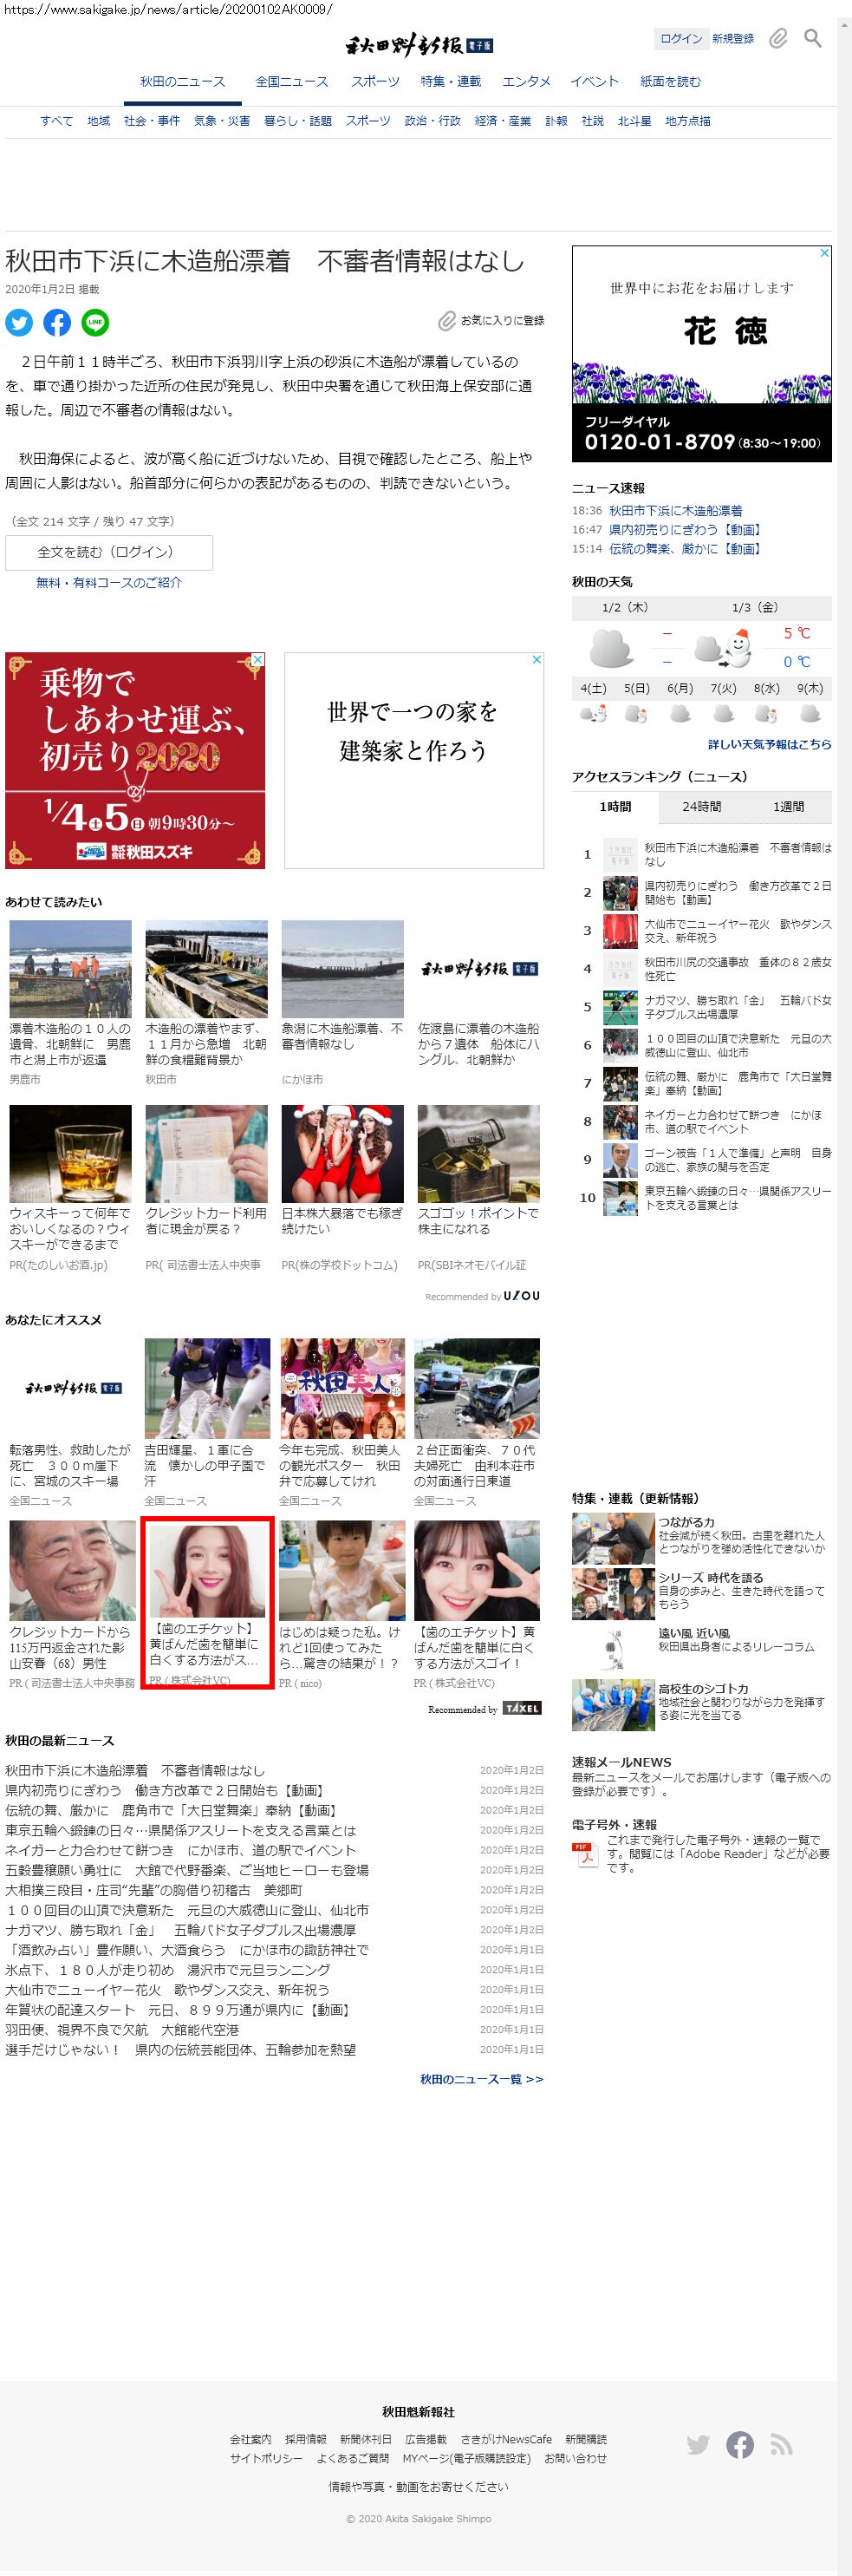
Task: Open the PDF icon under 電子号外・速報
Action: tap(584, 1855)
